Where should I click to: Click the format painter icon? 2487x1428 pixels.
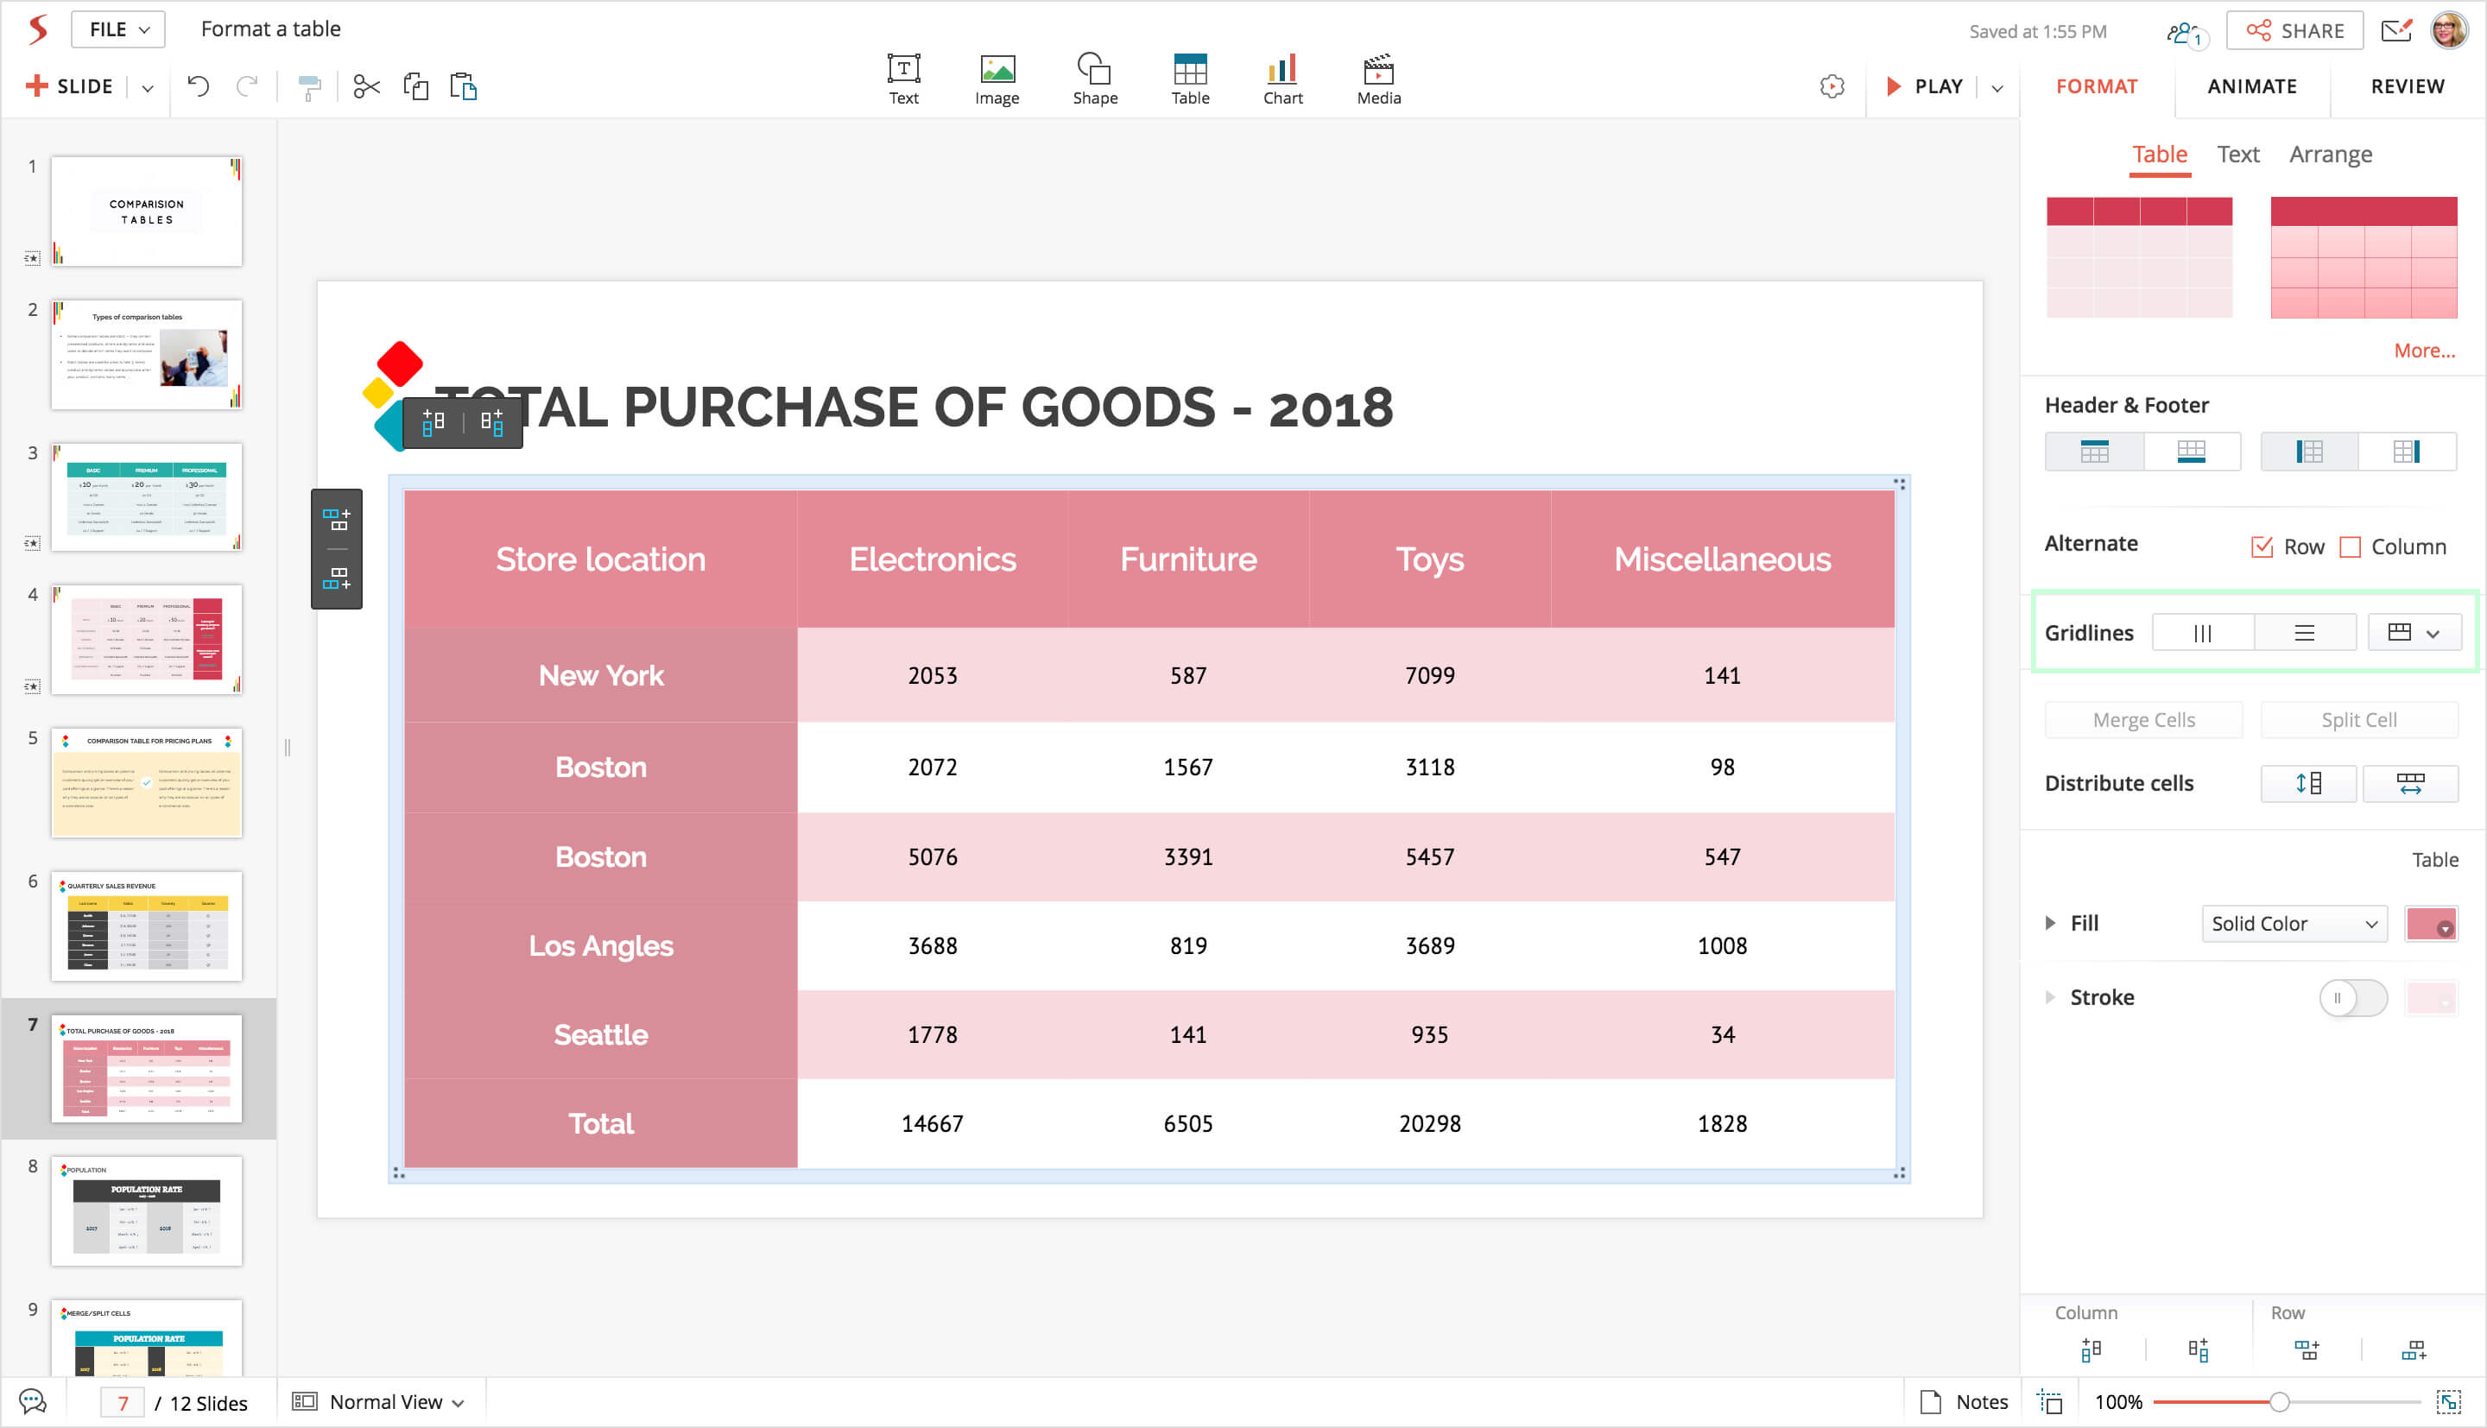(x=309, y=87)
